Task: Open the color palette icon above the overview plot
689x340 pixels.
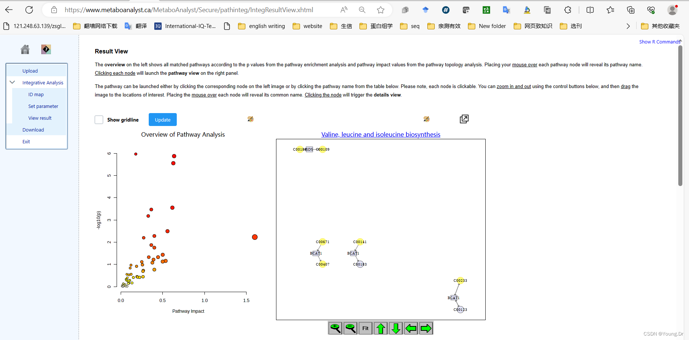Action: 250,119
